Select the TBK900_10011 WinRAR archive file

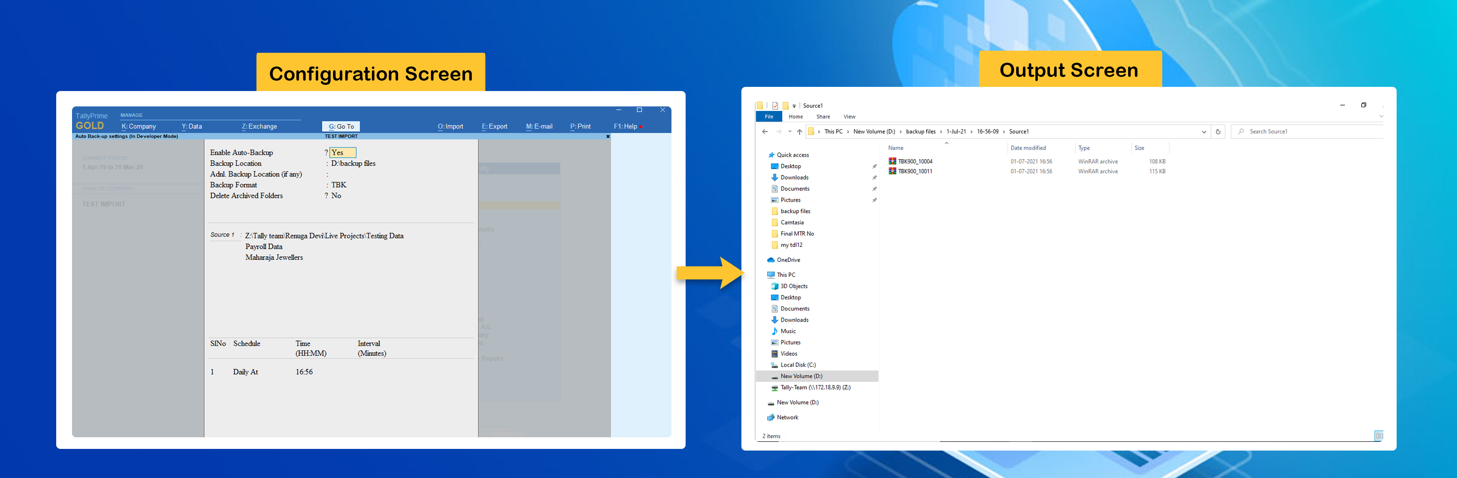(x=910, y=171)
